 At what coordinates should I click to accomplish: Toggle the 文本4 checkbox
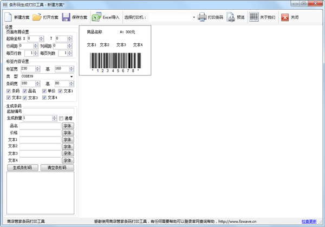coord(44,98)
